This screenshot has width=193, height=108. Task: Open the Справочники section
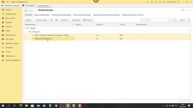[x=10, y=56]
